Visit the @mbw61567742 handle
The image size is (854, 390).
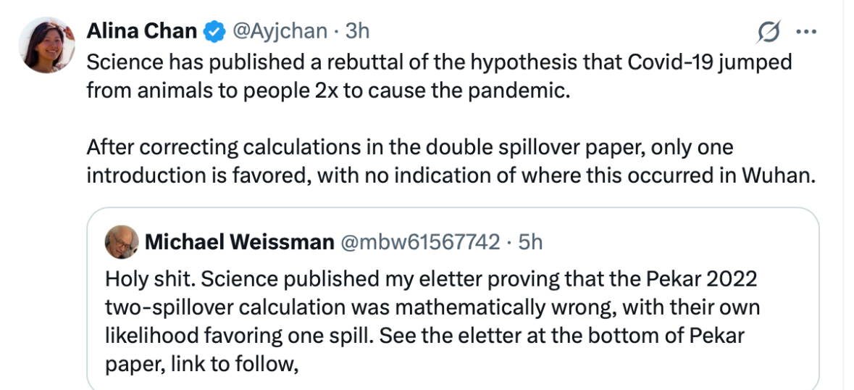pyautogui.click(x=420, y=241)
